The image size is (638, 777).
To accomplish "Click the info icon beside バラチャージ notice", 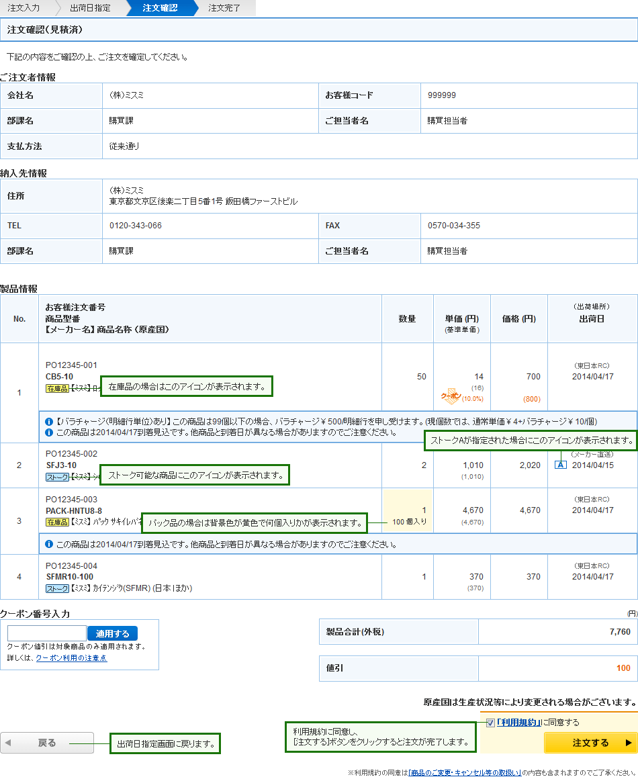I will click(49, 422).
